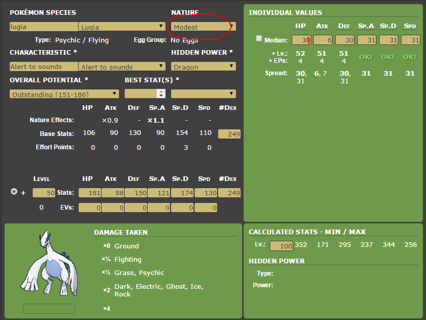This screenshot has width=426, height=320.
Task: Click the Sp.D stat field showing 174
Action: (x=182, y=193)
